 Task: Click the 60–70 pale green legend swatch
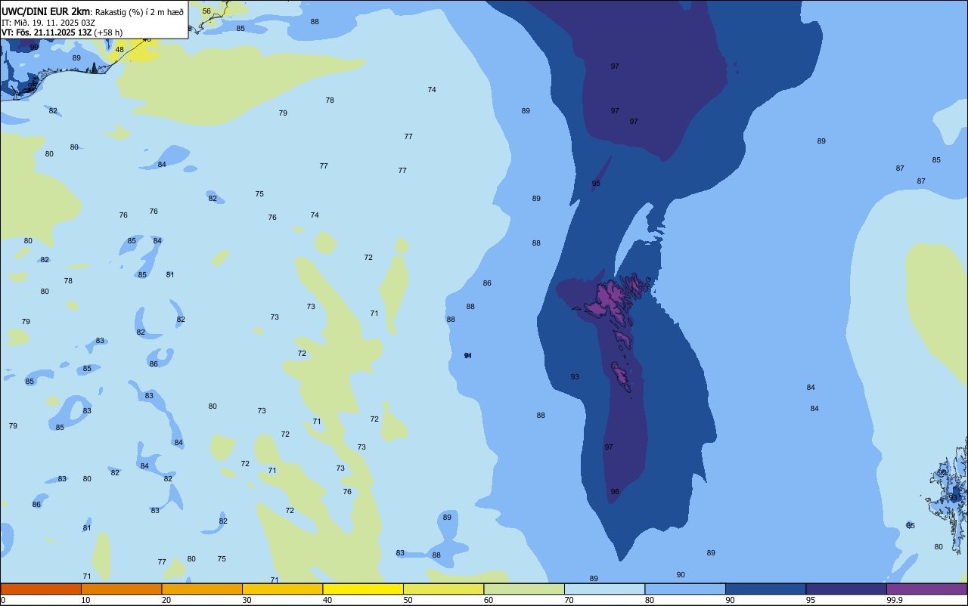[x=524, y=589]
